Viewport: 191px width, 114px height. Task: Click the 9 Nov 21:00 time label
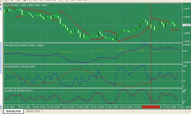[x=24, y=107]
